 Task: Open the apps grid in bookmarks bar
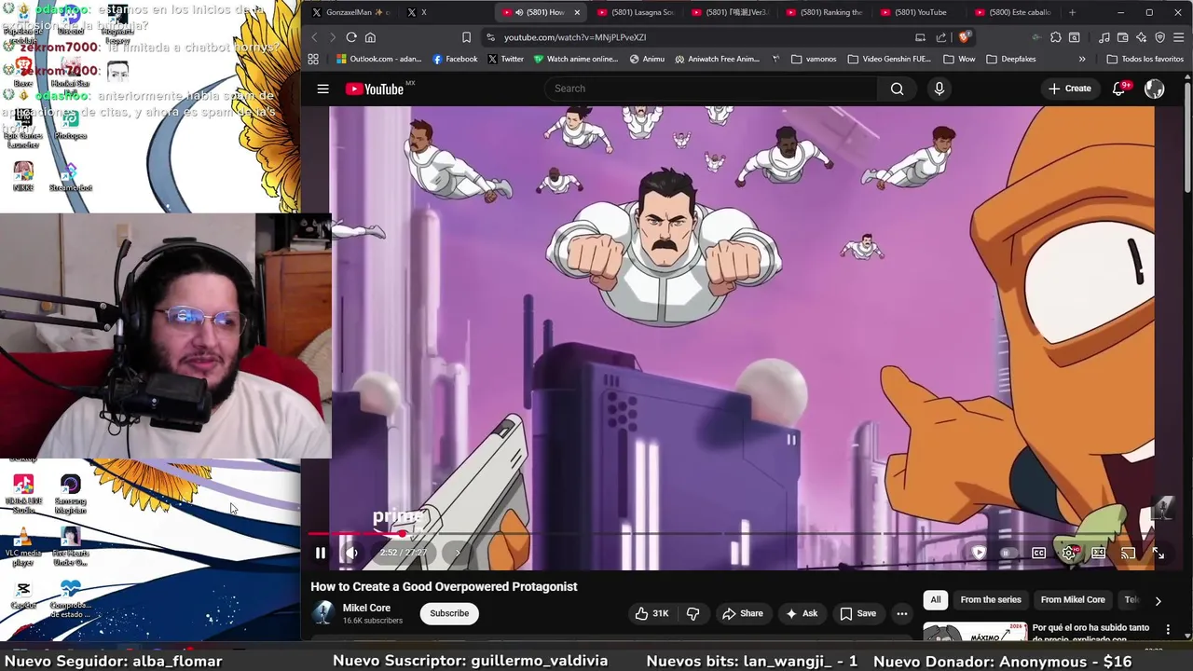click(313, 59)
